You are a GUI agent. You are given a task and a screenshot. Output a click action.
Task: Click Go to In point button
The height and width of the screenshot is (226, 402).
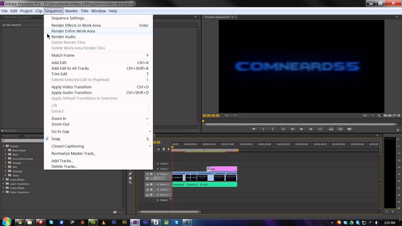point(284,129)
